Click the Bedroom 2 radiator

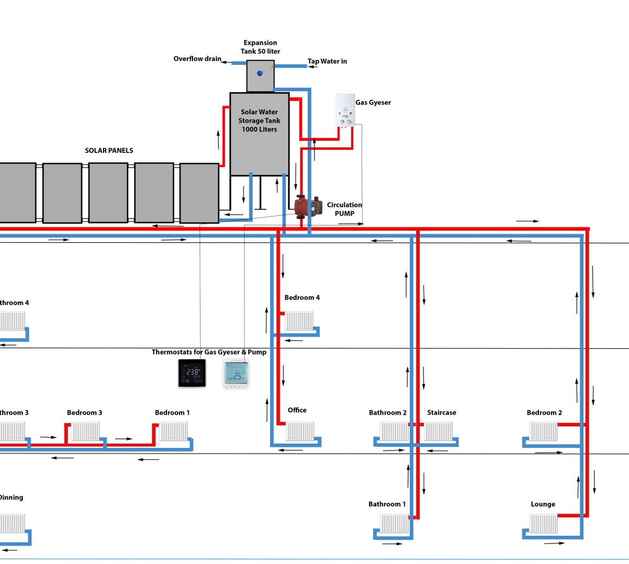click(x=543, y=431)
